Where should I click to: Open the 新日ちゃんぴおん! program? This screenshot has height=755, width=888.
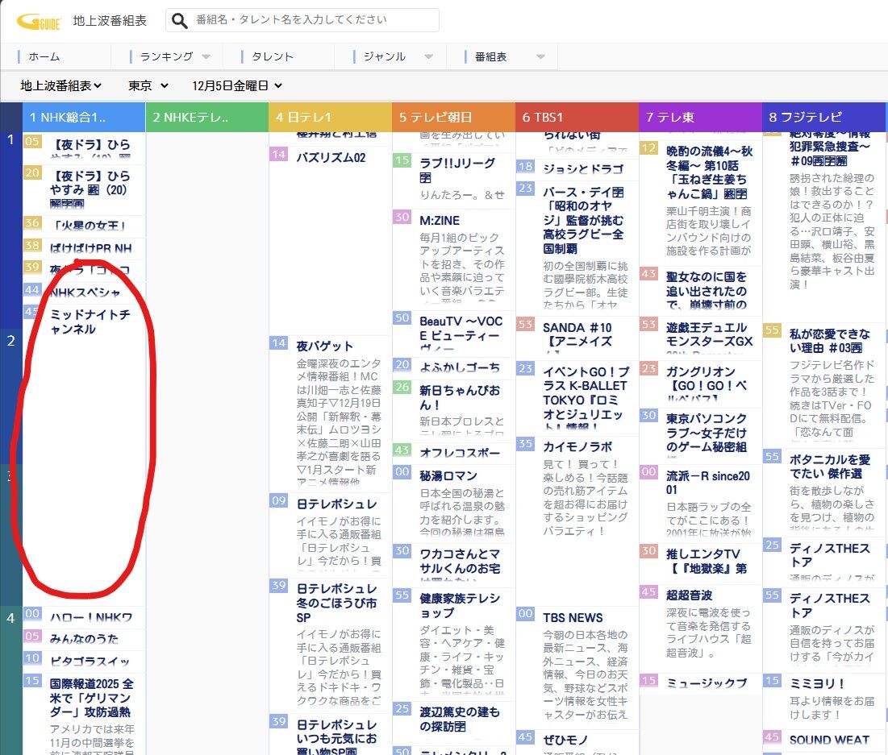tap(459, 397)
